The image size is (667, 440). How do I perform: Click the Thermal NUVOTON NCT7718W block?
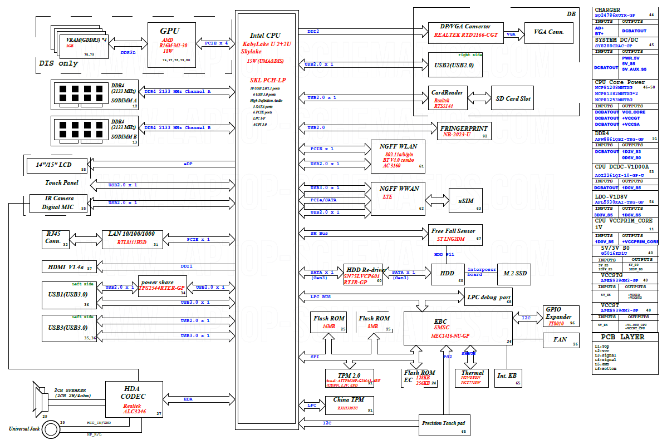tap(472, 378)
